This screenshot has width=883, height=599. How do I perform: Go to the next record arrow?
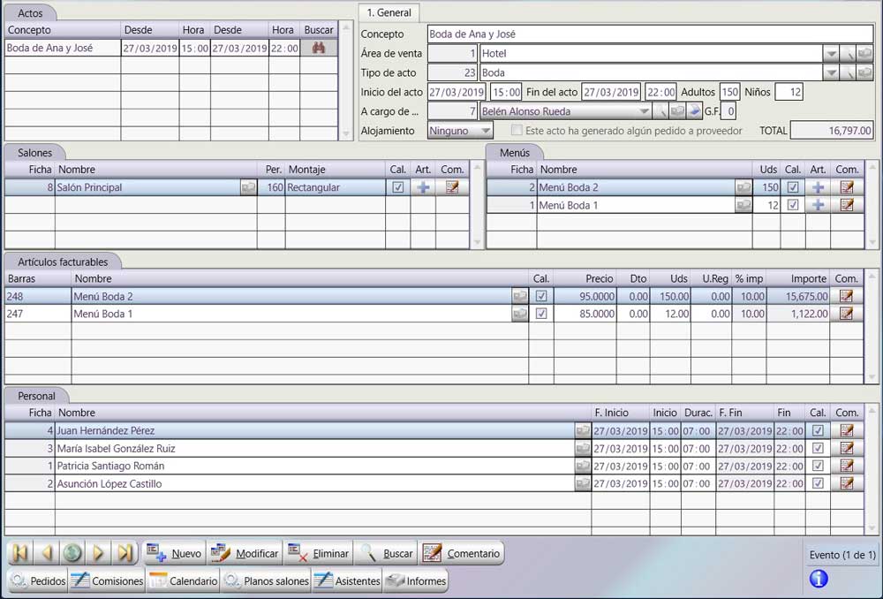[x=99, y=554]
